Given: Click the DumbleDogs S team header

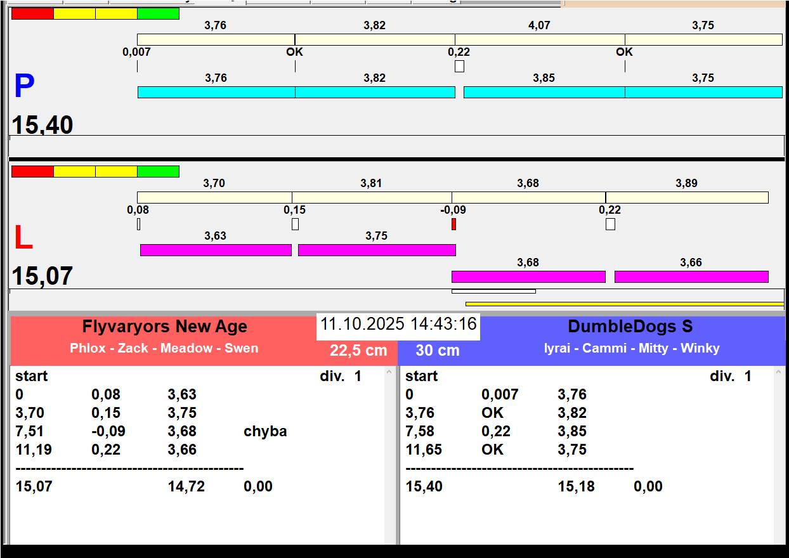Looking at the screenshot, I should (x=630, y=327).
